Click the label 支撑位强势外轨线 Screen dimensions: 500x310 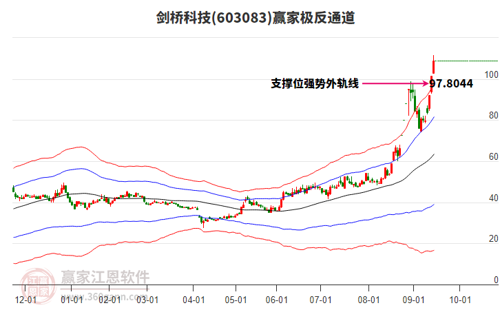point(315,83)
